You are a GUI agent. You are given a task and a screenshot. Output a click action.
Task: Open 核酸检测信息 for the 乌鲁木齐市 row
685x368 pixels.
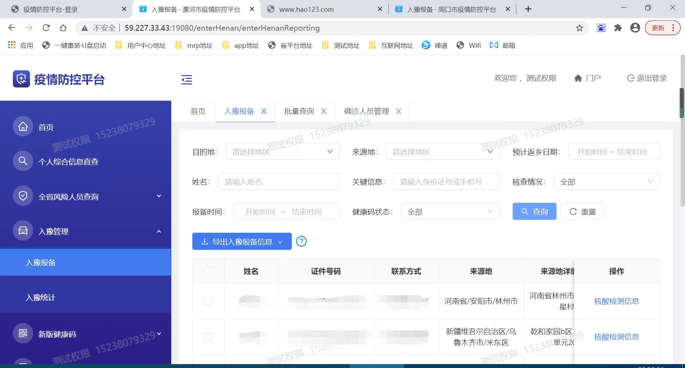tap(616, 337)
